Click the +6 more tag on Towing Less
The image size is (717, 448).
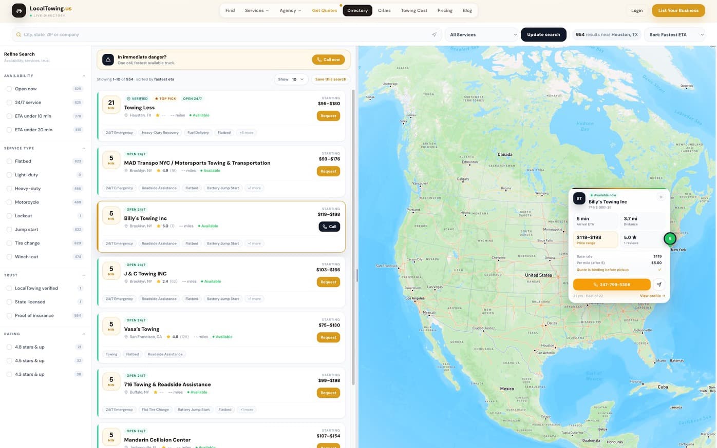246,133
